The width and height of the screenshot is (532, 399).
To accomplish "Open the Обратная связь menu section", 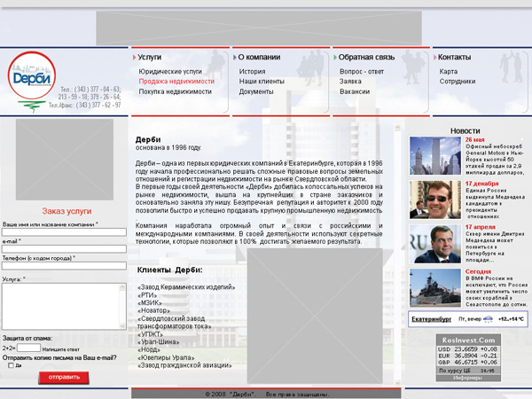I will click(x=367, y=58).
